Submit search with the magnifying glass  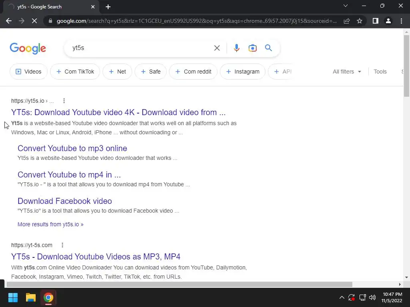(x=269, y=48)
